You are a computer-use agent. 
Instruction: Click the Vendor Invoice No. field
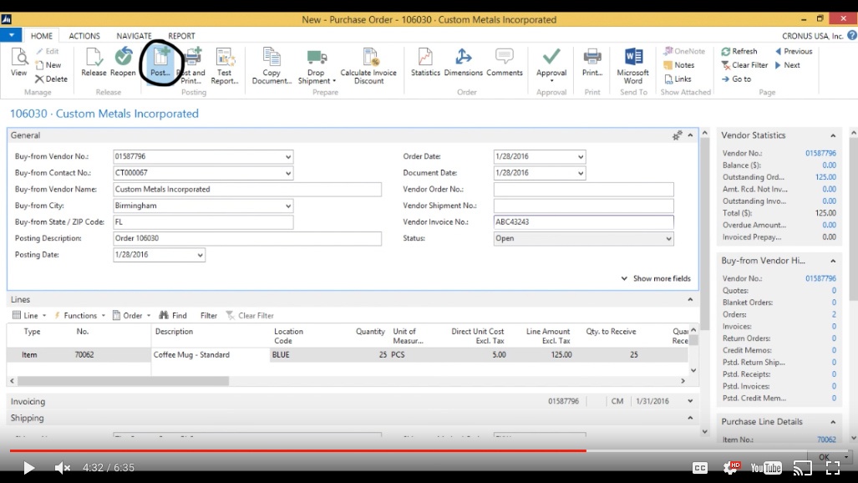tap(583, 222)
